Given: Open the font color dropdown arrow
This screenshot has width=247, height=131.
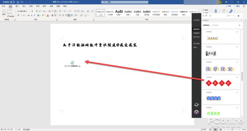Looking at the screenshot, I should click(50, 15).
